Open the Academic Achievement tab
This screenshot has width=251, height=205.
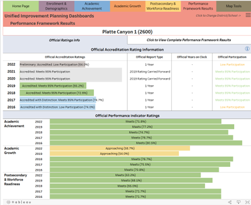(x=92, y=6)
